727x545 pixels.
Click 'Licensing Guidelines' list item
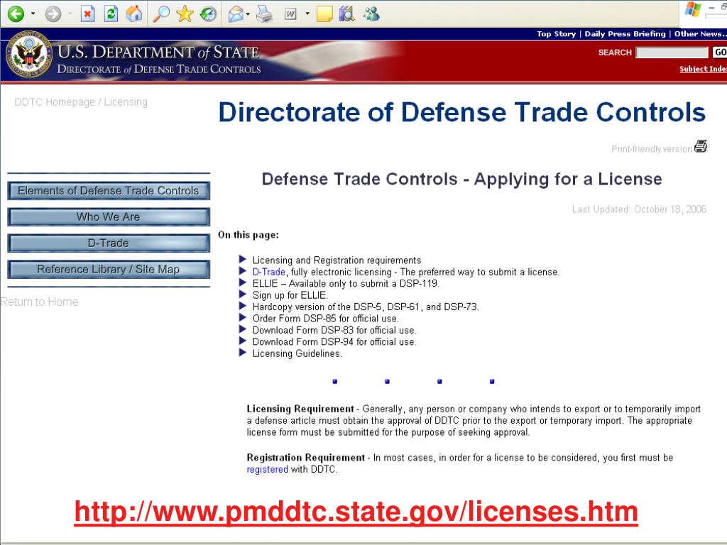point(297,353)
